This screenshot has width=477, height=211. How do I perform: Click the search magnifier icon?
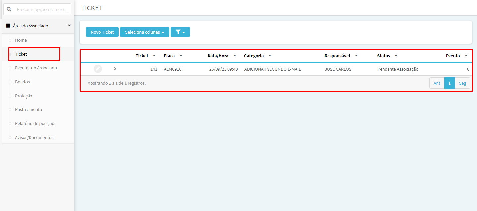coord(9,9)
